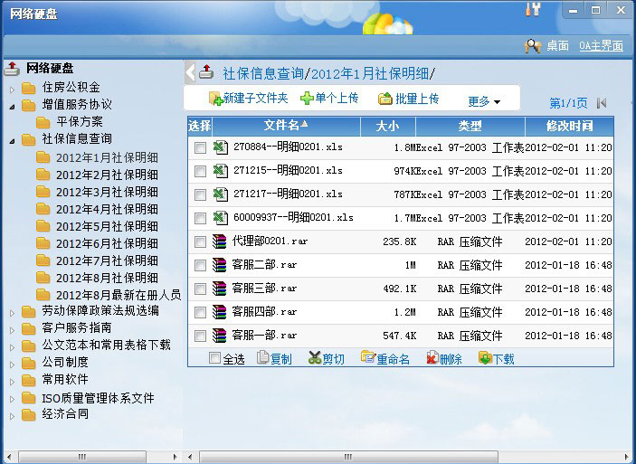Go to 桌面 desktop link

[557, 45]
